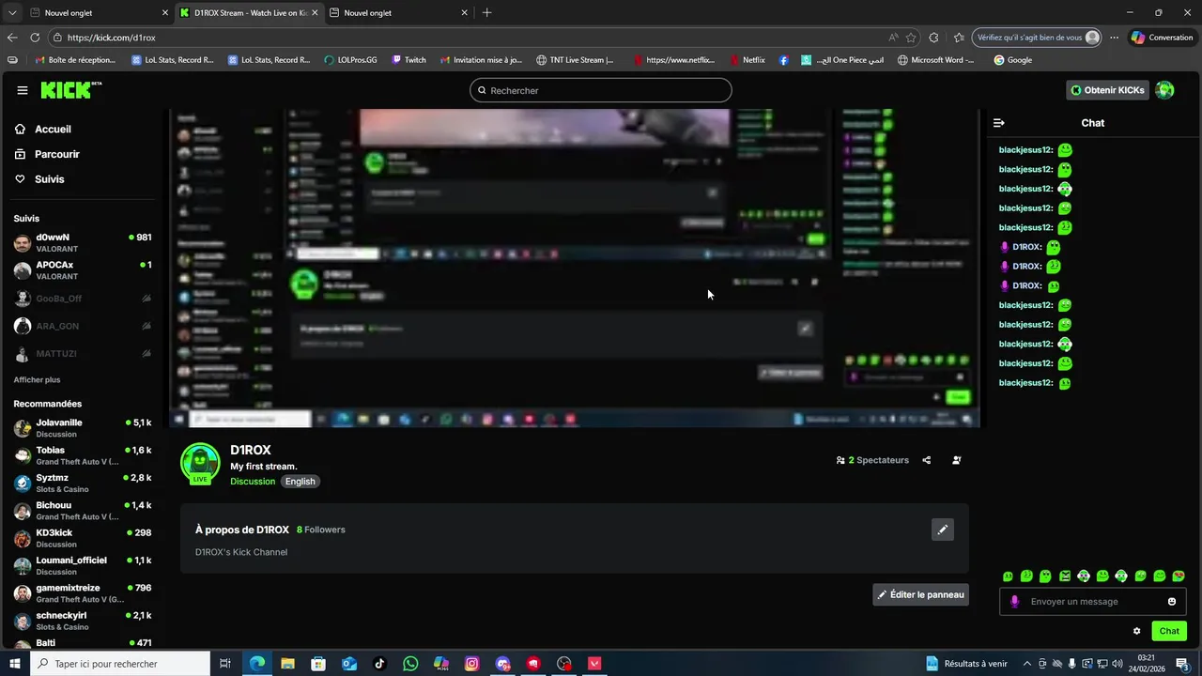The width and height of the screenshot is (1202, 676).
Task: Open WhatsApp from taskbar
Action: [x=410, y=664]
